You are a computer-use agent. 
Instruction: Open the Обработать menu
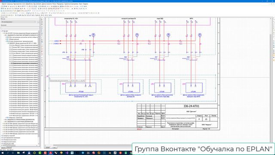(x=29, y=4)
